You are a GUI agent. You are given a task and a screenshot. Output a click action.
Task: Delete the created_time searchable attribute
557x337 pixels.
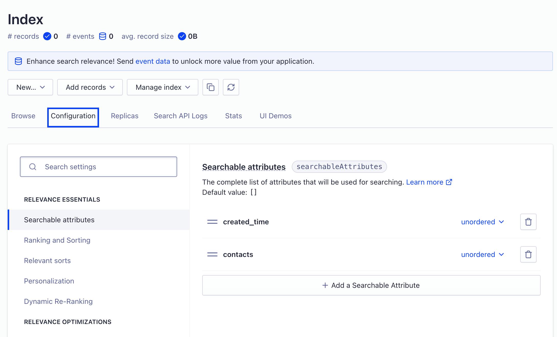coord(528,222)
